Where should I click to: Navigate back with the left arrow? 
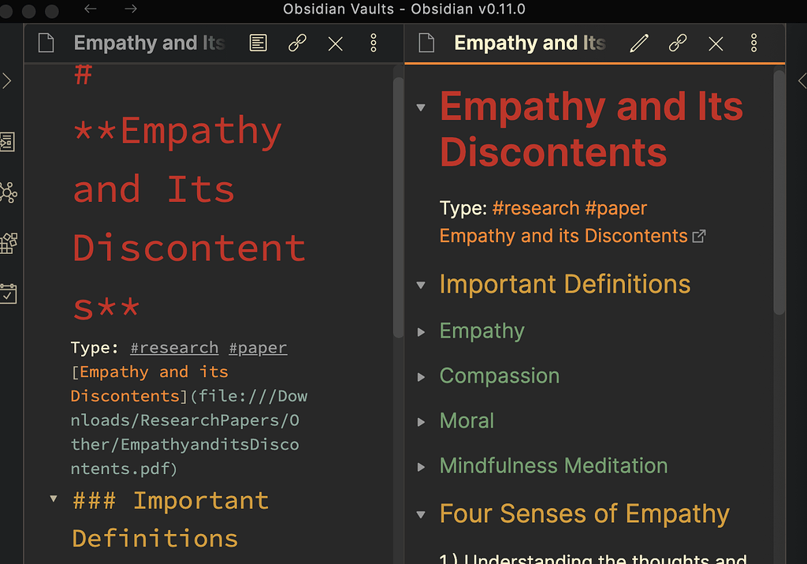click(91, 9)
